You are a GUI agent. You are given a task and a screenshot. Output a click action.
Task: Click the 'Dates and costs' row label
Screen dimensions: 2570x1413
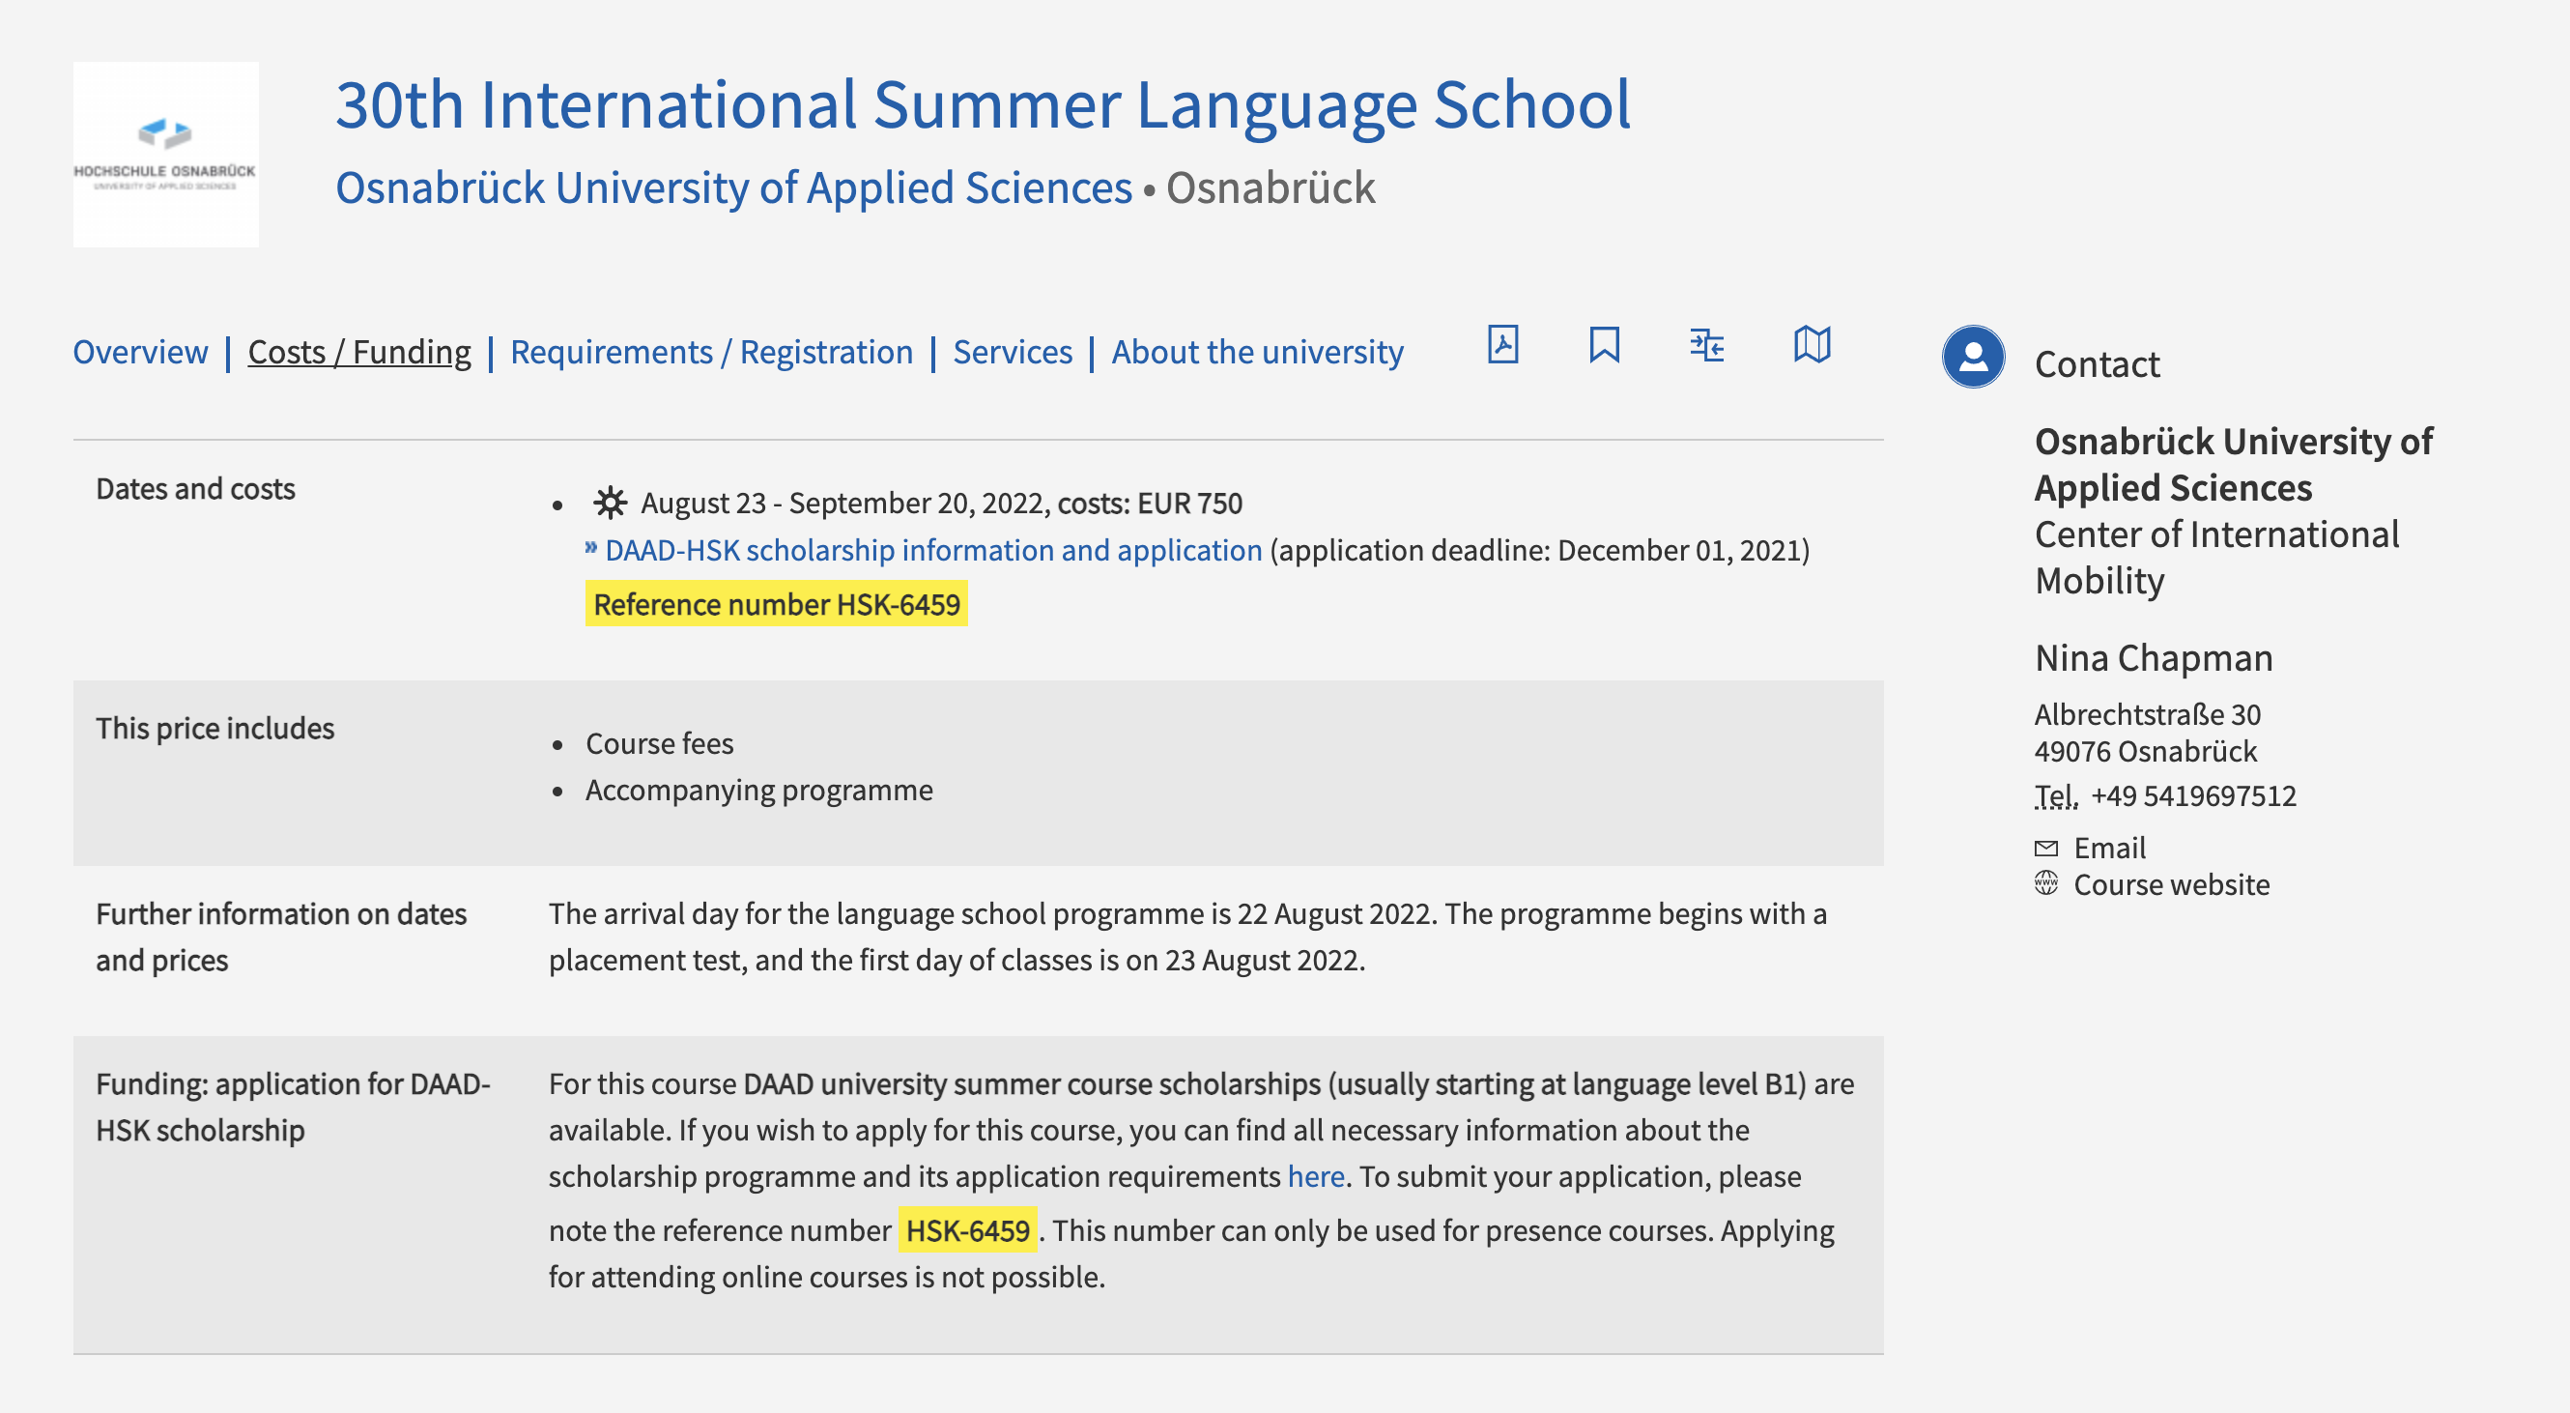pos(195,489)
